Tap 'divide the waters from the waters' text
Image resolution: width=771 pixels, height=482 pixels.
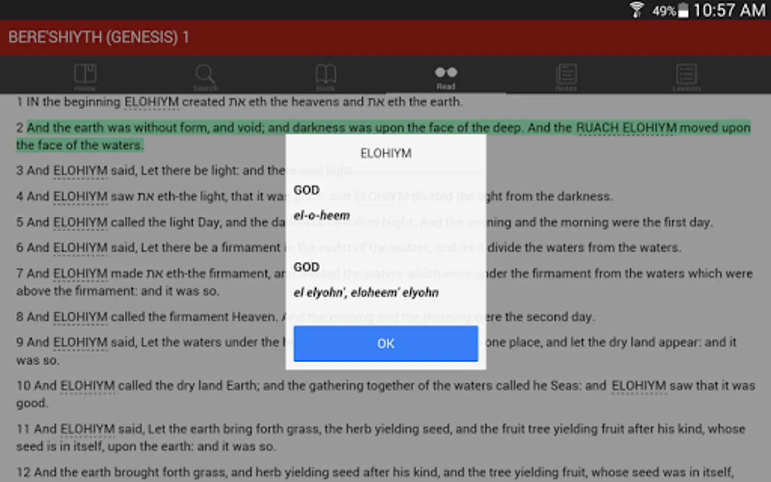[584, 247]
